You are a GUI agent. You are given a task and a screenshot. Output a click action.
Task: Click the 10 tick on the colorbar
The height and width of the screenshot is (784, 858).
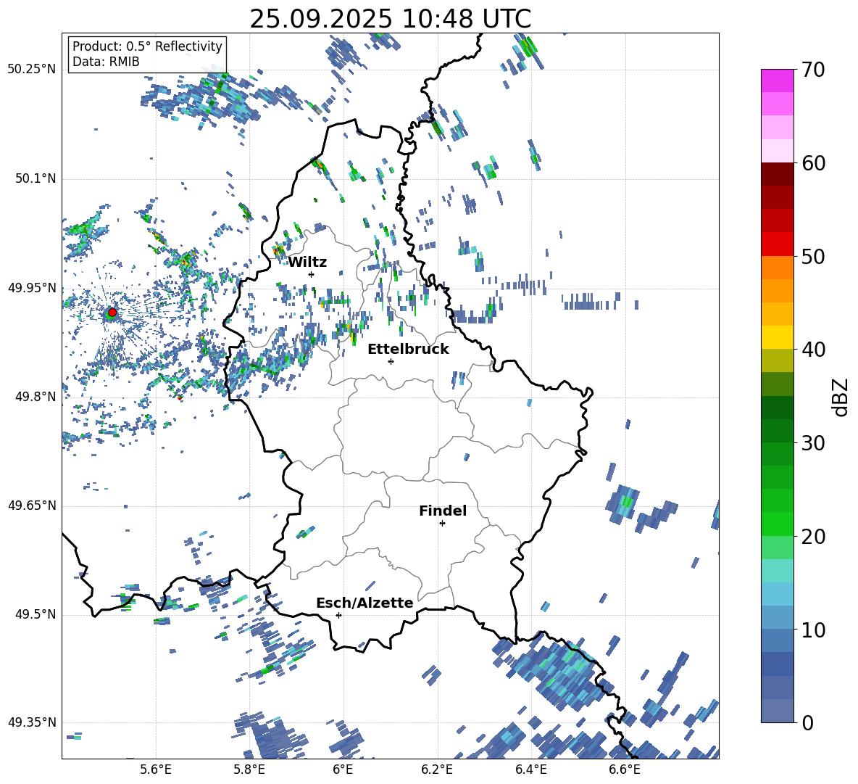(813, 630)
